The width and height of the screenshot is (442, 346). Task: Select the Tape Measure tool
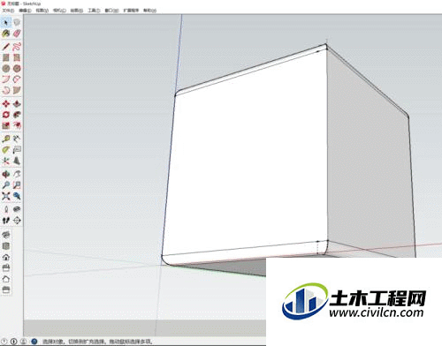point(6,139)
